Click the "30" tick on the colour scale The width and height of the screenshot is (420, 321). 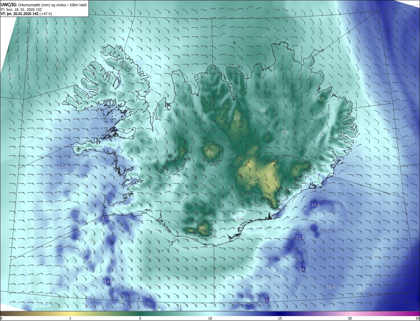[x=350, y=318]
